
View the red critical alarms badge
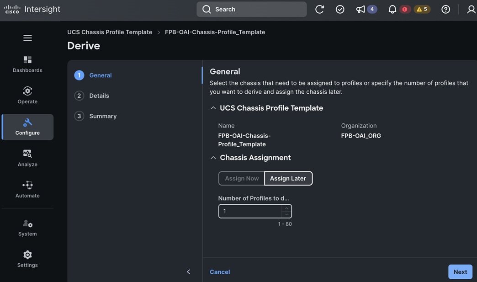(x=405, y=10)
